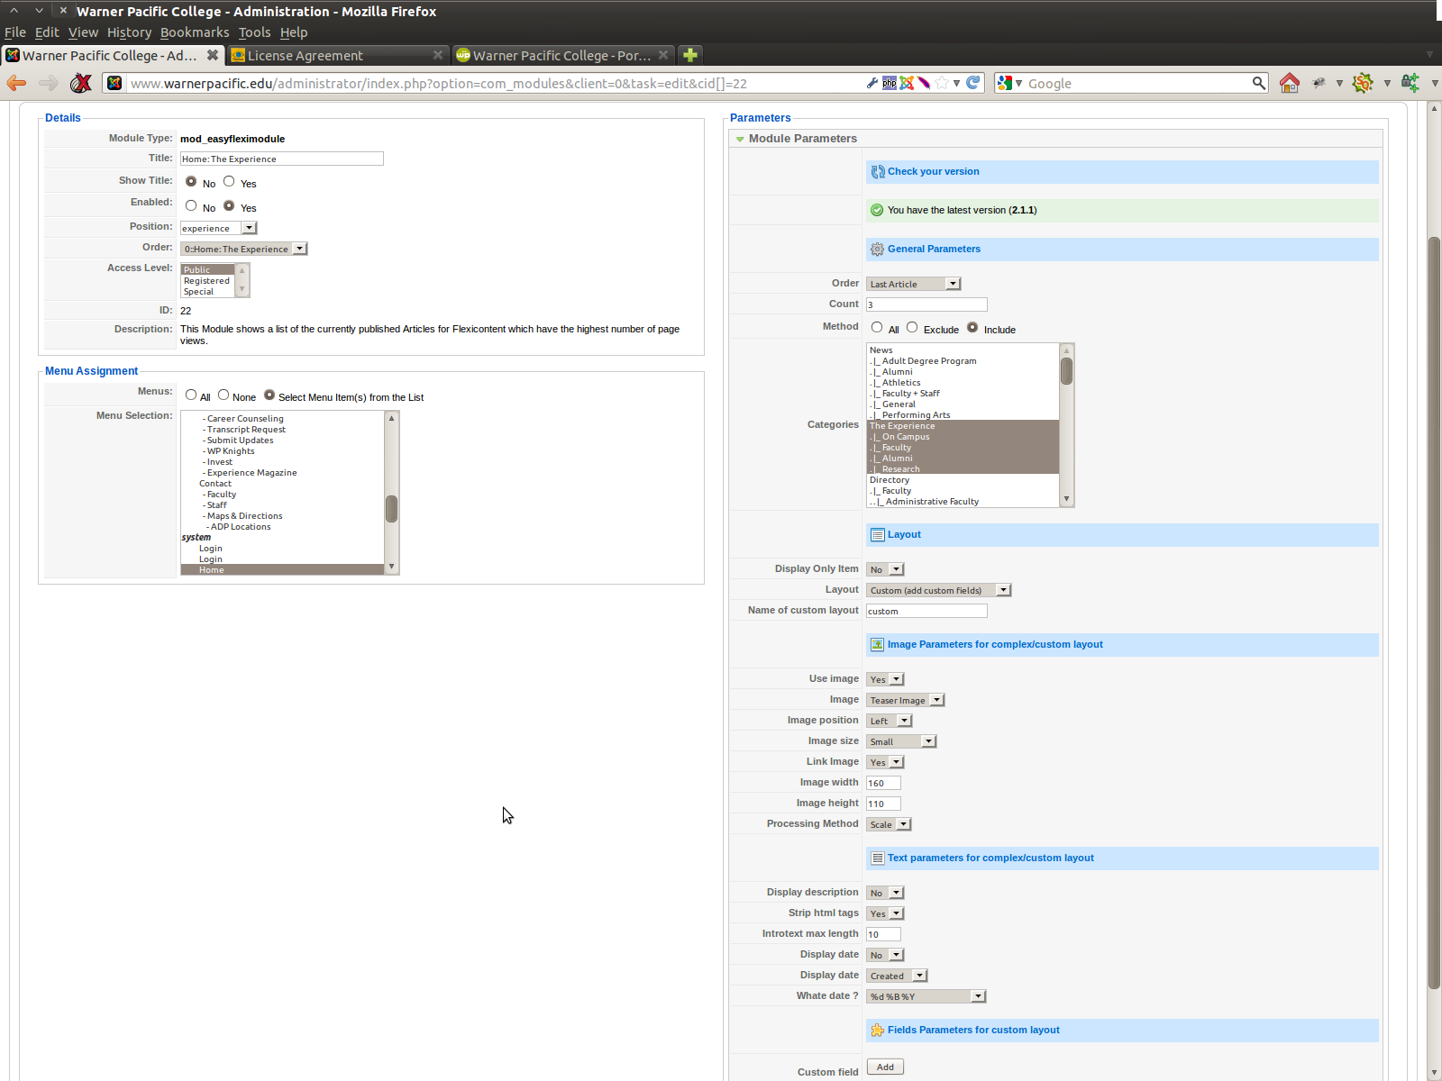Click the wrench icon in the address bar

[872, 83]
